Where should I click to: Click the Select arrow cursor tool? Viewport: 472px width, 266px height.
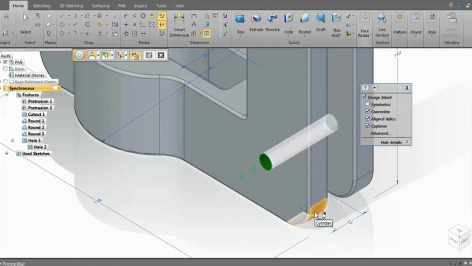tap(25, 23)
